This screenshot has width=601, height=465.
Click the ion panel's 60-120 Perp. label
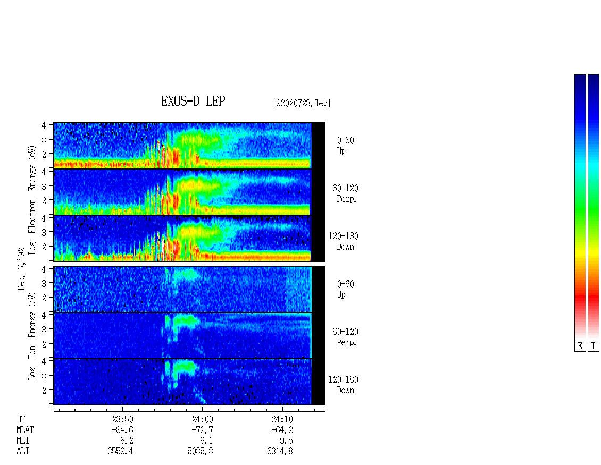[345, 337]
